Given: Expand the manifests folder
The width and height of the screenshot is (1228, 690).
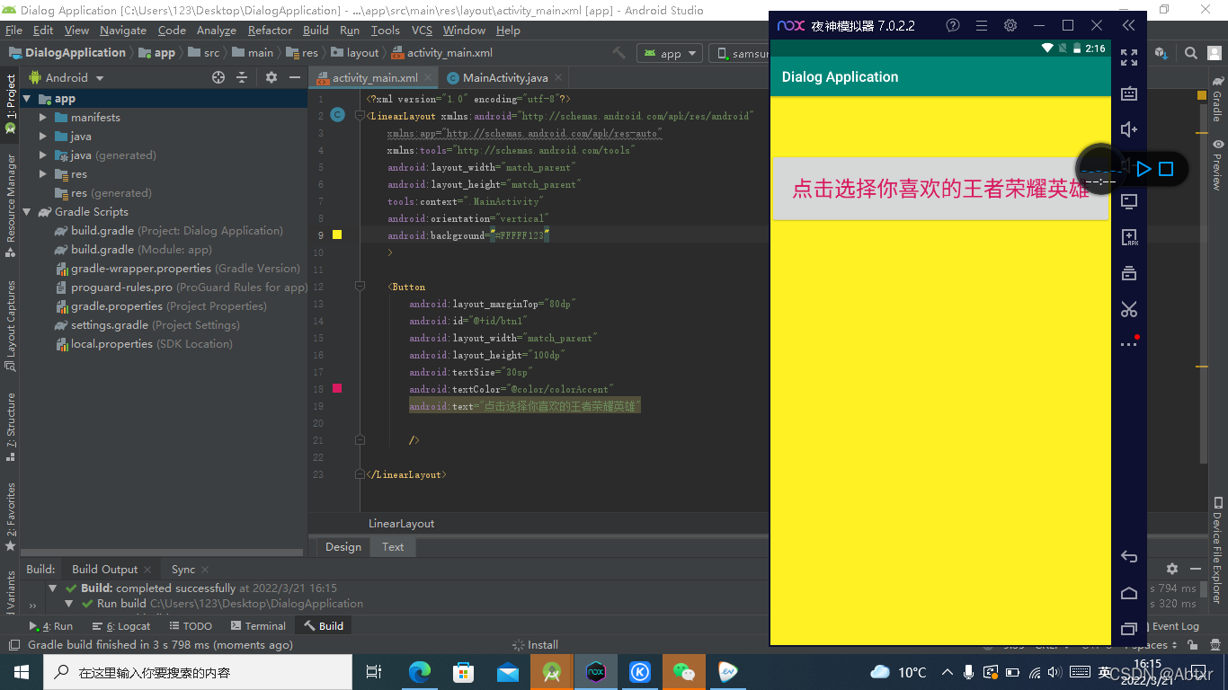Looking at the screenshot, I should pos(42,118).
